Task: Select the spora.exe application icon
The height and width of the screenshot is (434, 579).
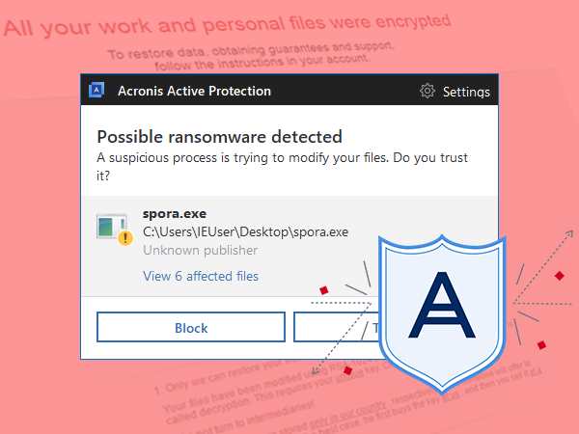Action: tap(112, 226)
